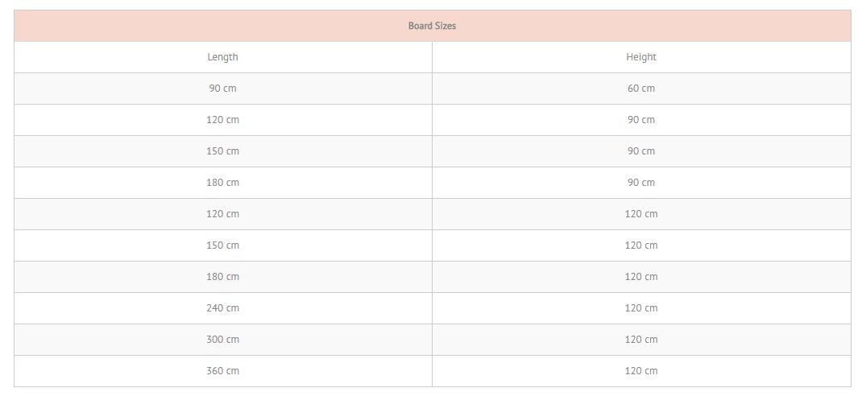Screen dimensions: 862x400
Task: Click height cell in the 300 cm row
Action: [x=641, y=340]
